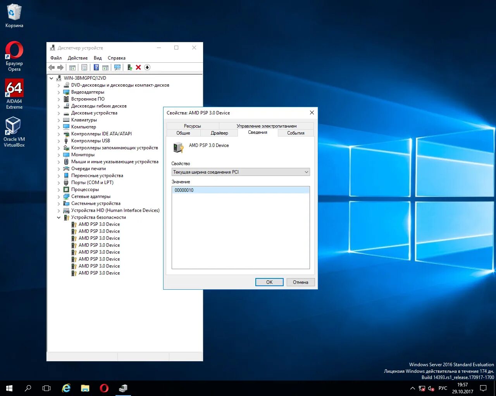Select the Мыши и иные указывающие устройства icon
Viewport: 496px width, 396px height.
click(x=66, y=162)
